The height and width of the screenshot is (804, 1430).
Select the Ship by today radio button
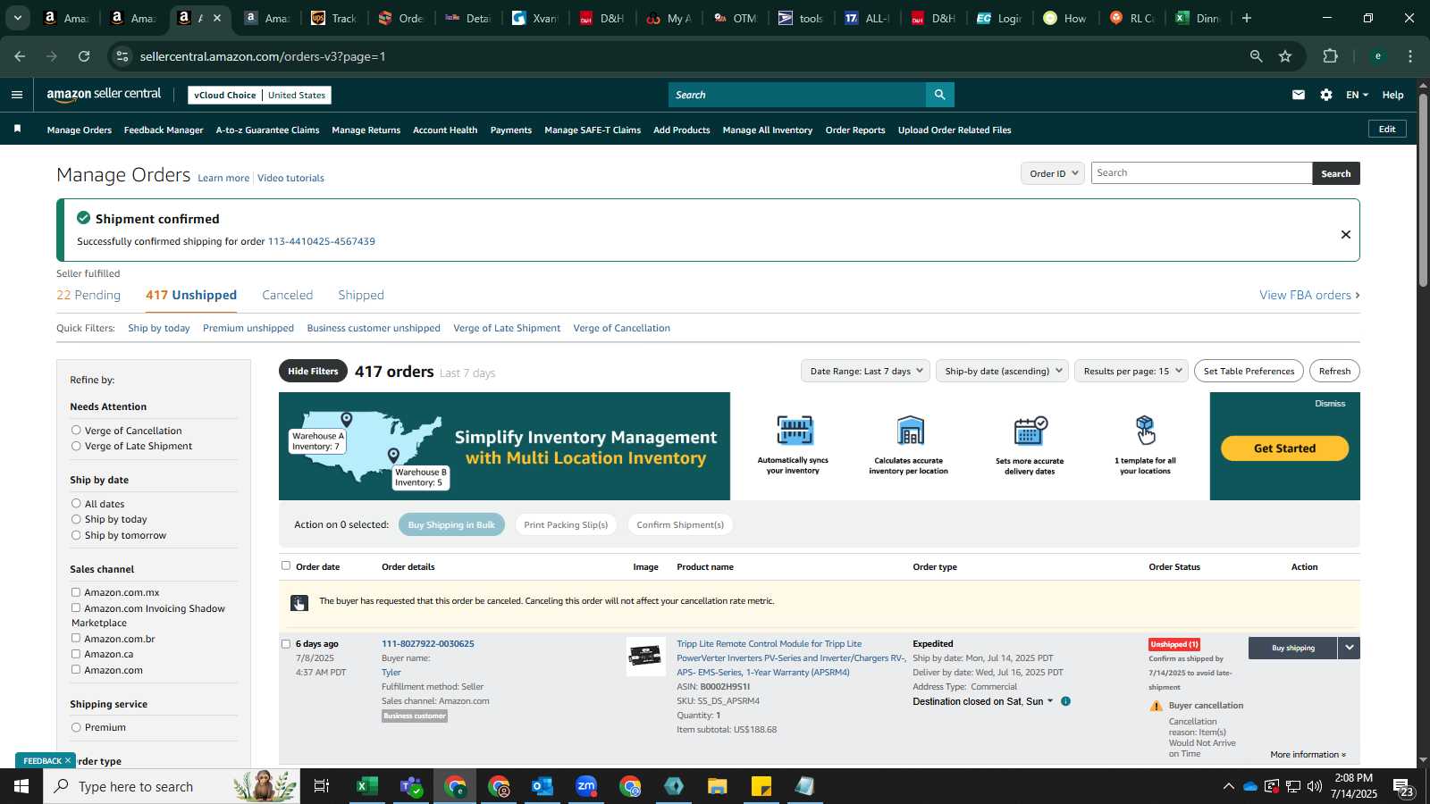(x=76, y=519)
